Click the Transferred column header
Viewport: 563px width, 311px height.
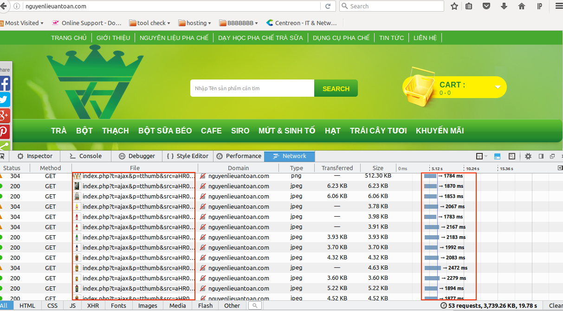337,168
